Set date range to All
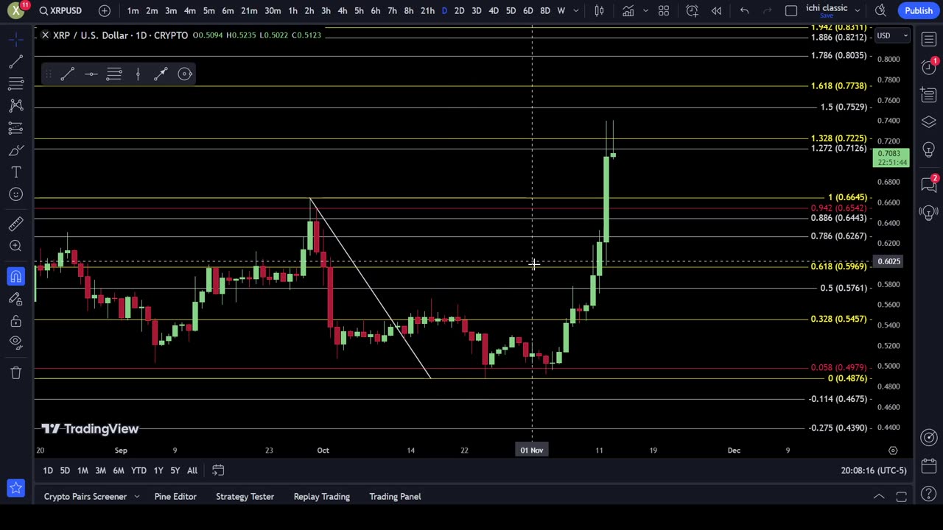The width and height of the screenshot is (943, 530). (192, 470)
